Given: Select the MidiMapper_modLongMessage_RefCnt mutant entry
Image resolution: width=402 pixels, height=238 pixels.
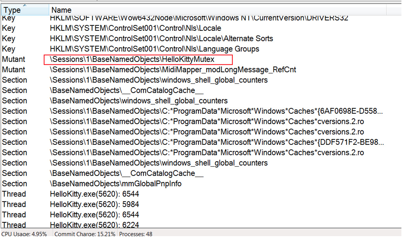Looking at the screenshot, I should (173, 70).
